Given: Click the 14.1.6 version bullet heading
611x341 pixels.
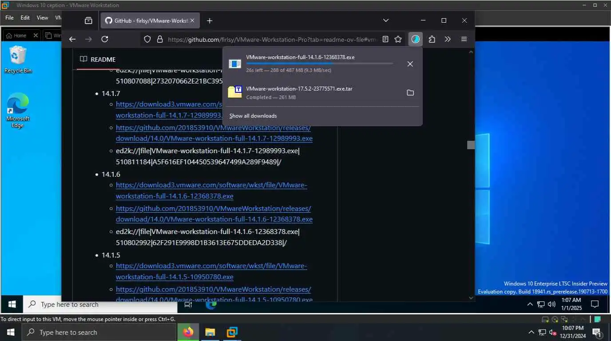Looking at the screenshot, I should point(111,174).
